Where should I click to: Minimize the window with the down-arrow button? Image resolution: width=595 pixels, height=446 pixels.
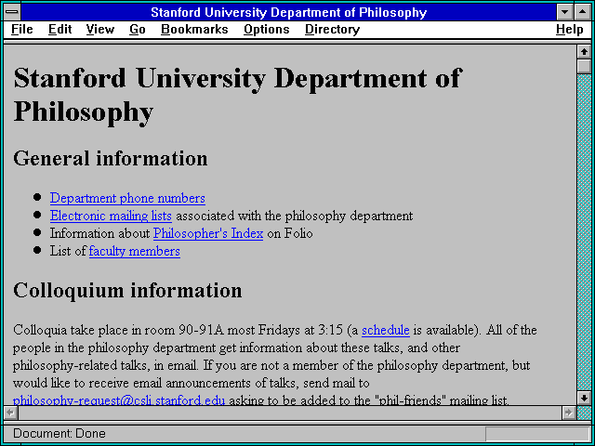pos(565,12)
